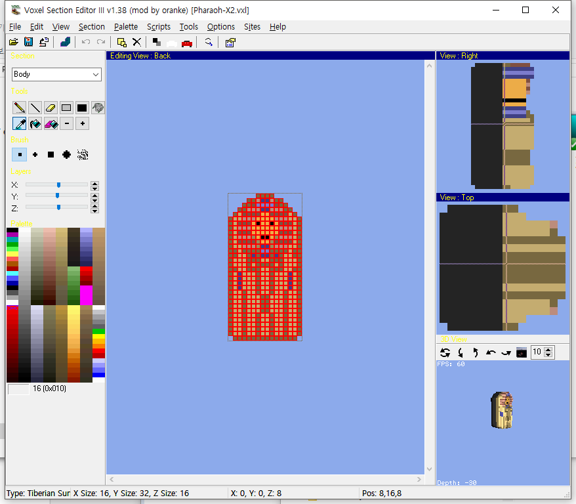
Task: Select the hollow Rectangle tool
Action: click(x=66, y=108)
